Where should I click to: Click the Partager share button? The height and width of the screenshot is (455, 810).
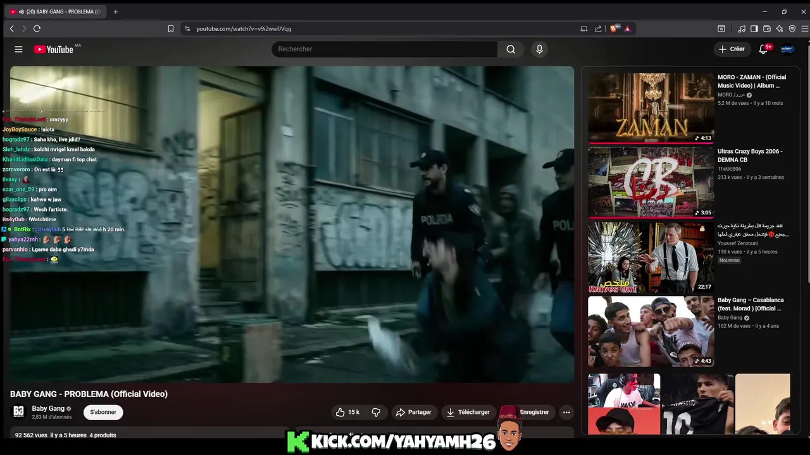pos(413,412)
